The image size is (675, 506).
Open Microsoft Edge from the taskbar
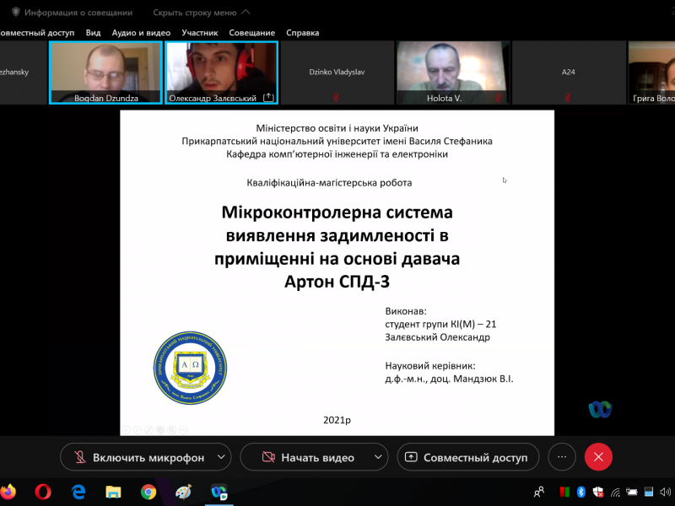point(78,492)
